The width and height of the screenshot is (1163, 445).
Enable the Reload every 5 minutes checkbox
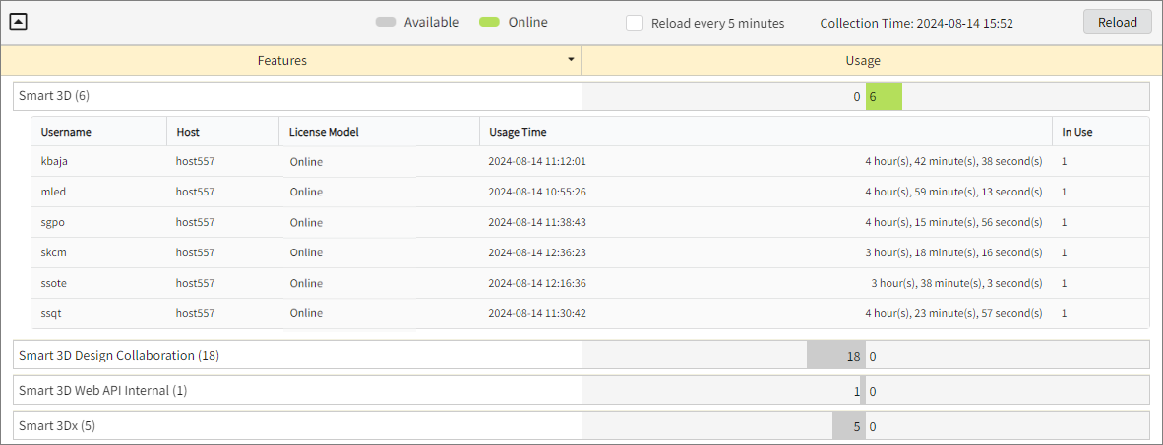coord(635,23)
